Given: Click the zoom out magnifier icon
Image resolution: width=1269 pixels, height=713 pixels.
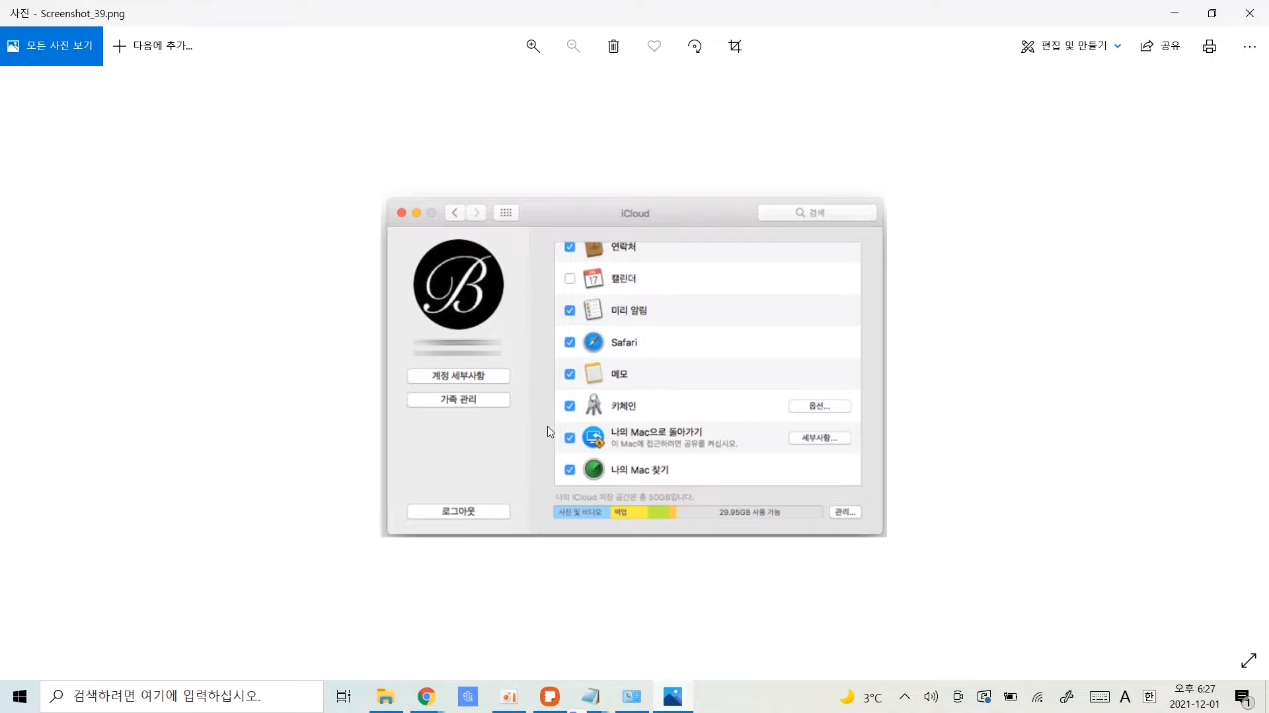Looking at the screenshot, I should tap(573, 46).
